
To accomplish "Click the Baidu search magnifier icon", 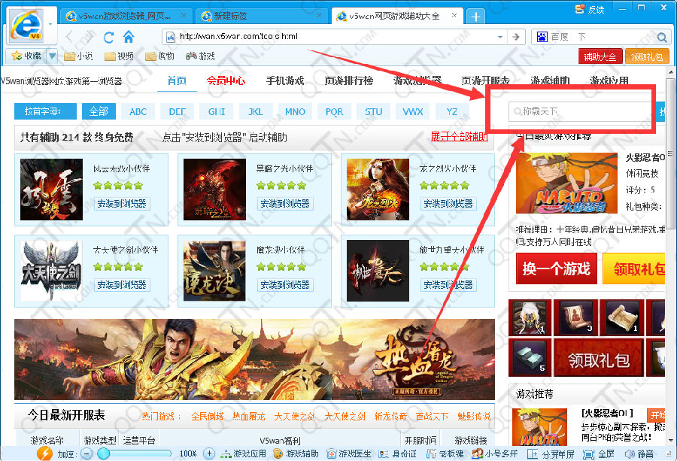I will 662,37.
